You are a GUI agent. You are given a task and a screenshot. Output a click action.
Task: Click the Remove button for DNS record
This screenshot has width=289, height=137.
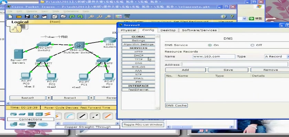(270, 70)
